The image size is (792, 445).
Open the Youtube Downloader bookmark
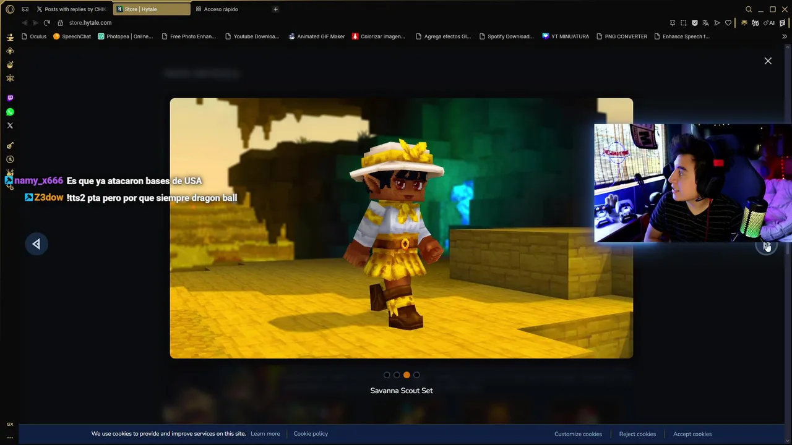[x=252, y=36]
